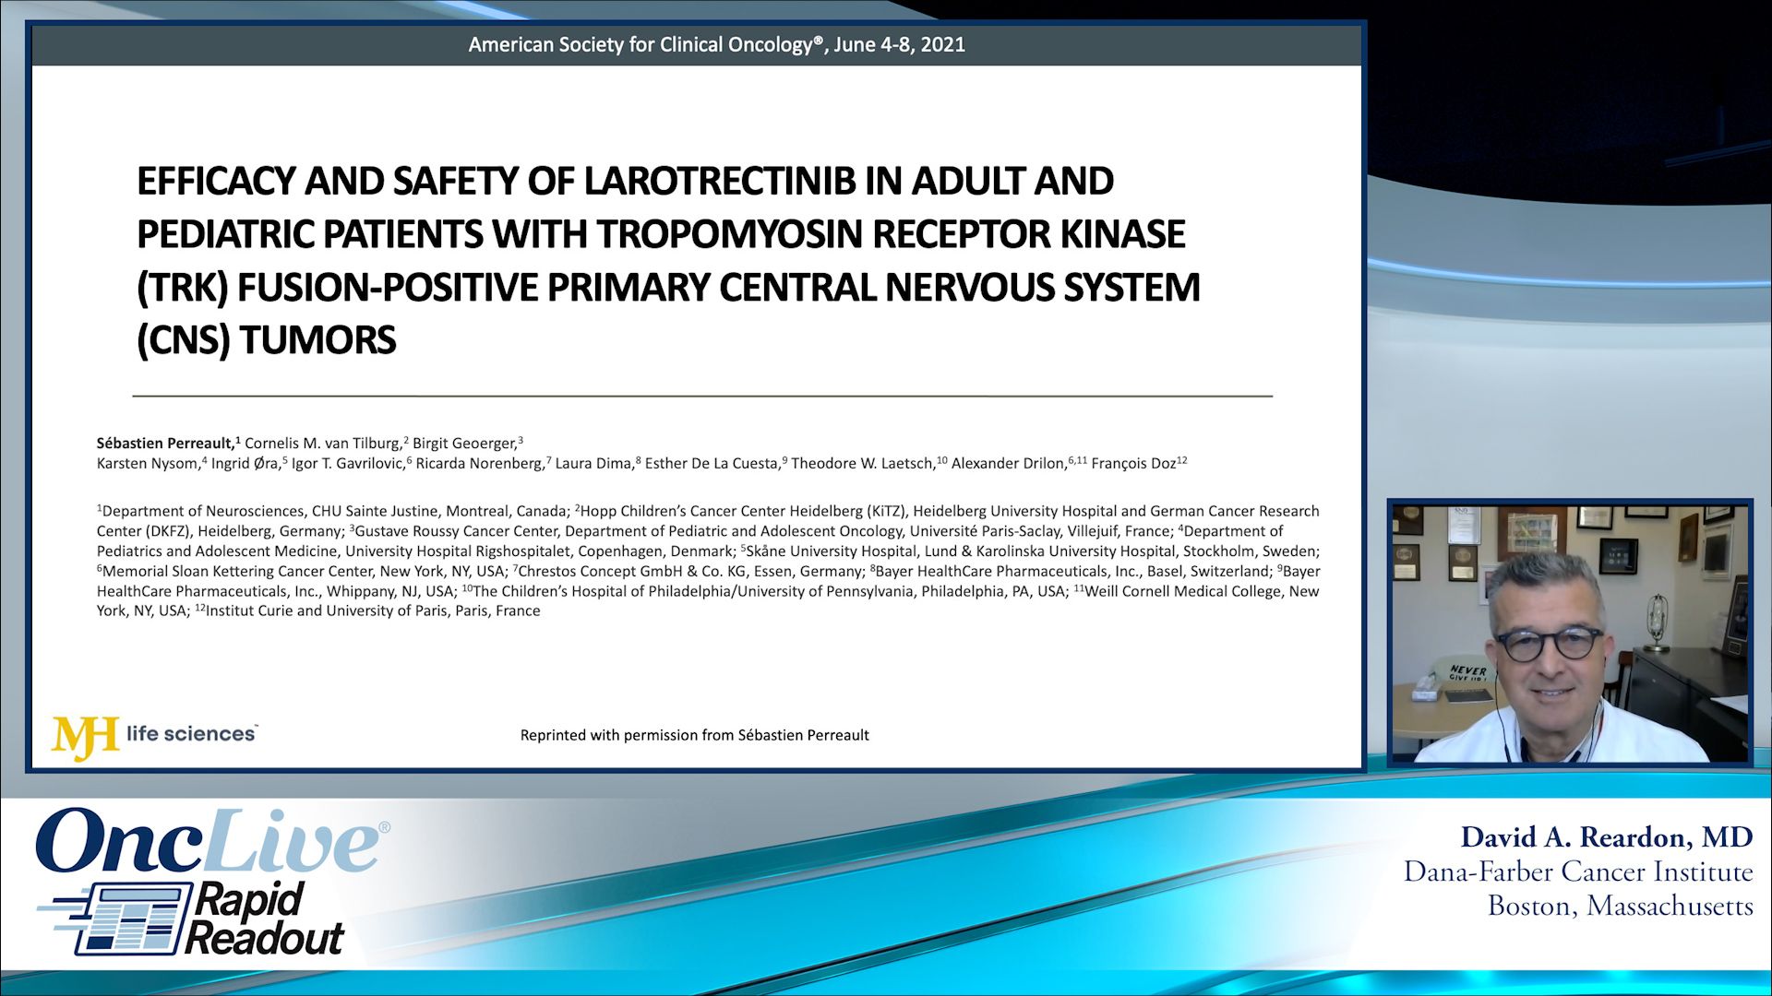The width and height of the screenshot is (1772, 996).
Task: Select author name Igor T. Gavrilovic
Action: (349, 464)
